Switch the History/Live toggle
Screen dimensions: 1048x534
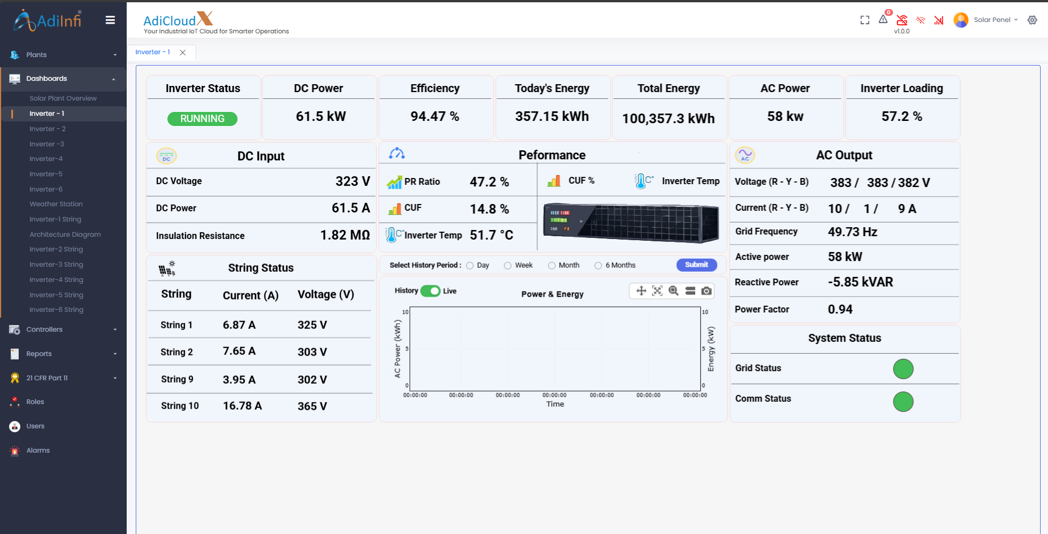(430, 291)
